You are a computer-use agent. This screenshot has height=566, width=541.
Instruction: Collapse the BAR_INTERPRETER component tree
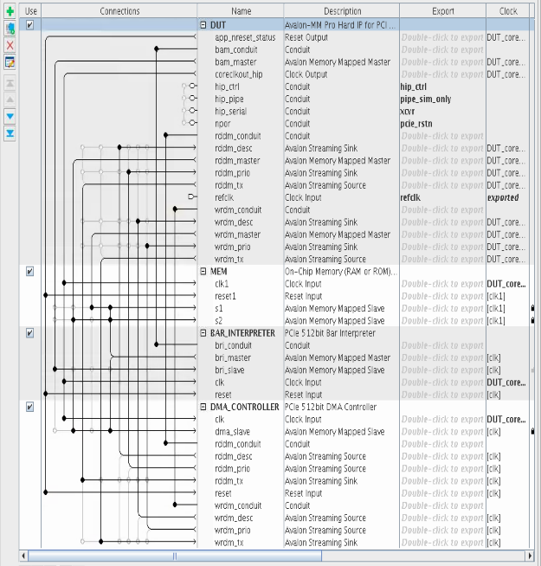pos(203,333)
